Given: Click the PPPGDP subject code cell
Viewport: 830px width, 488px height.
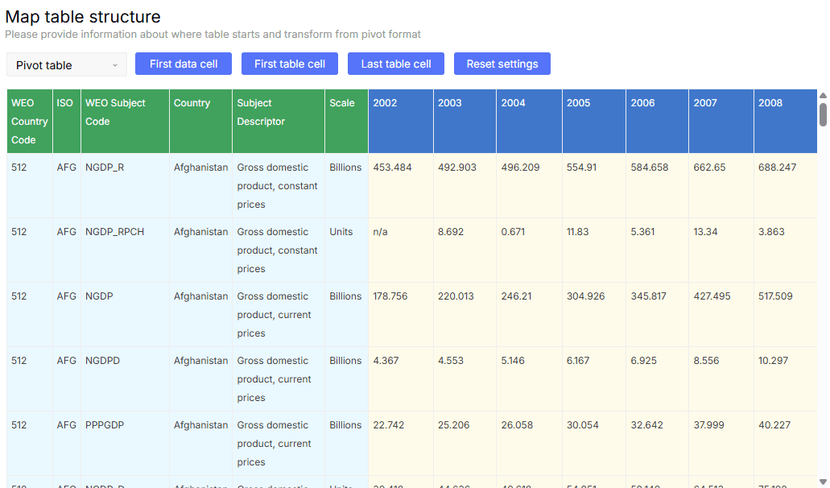Looking at the screenshot, I should (125, 444).
